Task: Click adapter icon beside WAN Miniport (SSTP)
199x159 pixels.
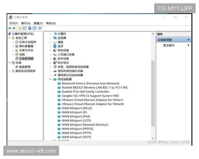Action: (59, 137)
